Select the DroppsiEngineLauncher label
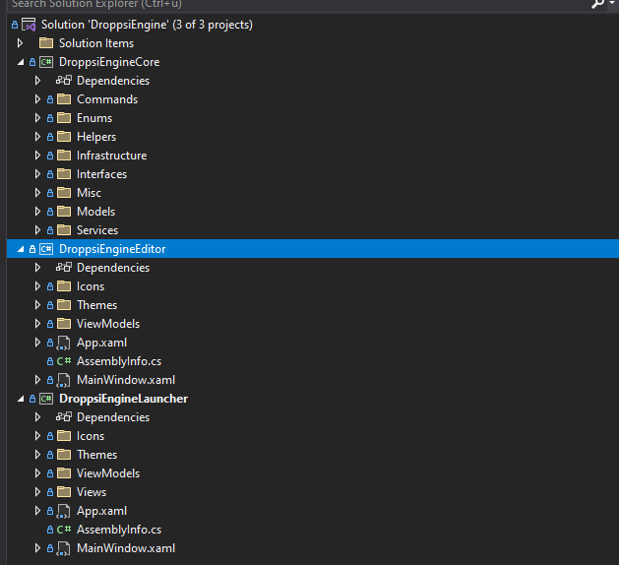Viewport: 619px width, 565px height. 124,399
